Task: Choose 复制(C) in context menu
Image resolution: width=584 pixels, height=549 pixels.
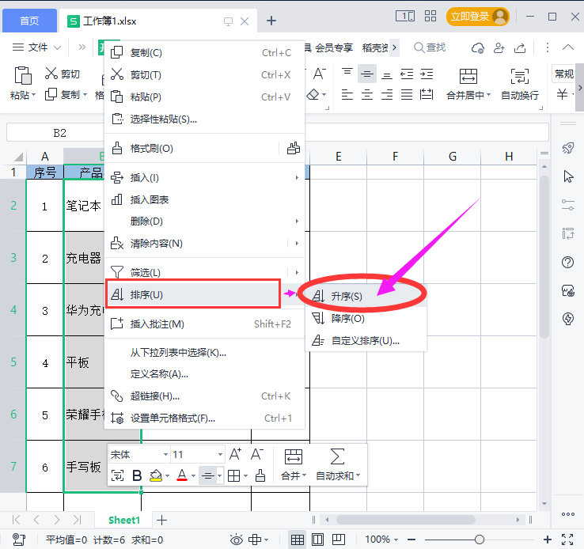Action: tap(204, 52)
